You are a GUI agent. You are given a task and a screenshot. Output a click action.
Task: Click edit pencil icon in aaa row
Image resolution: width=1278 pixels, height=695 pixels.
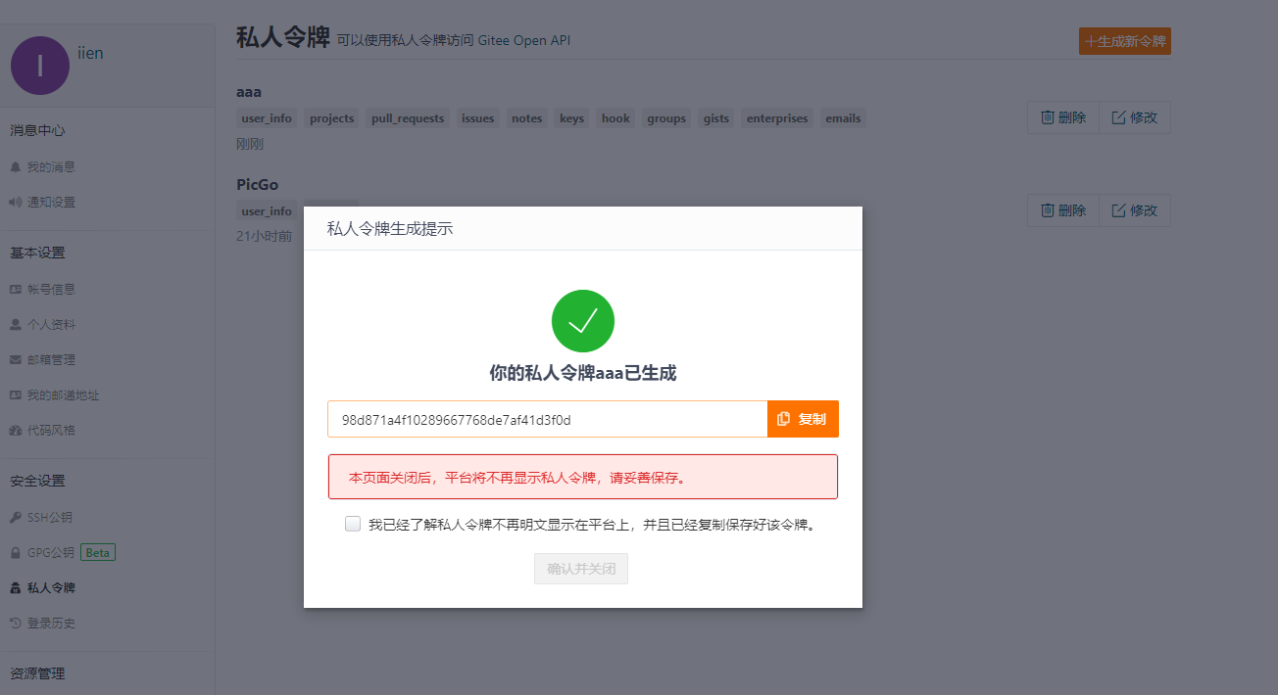point(1118,117)
